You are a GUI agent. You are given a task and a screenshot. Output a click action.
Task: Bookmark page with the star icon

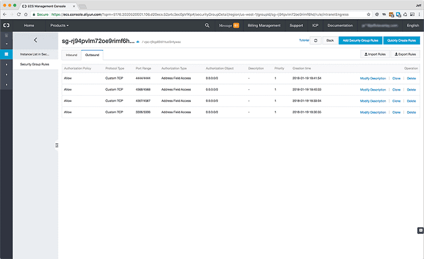click(x=368, y=15)
